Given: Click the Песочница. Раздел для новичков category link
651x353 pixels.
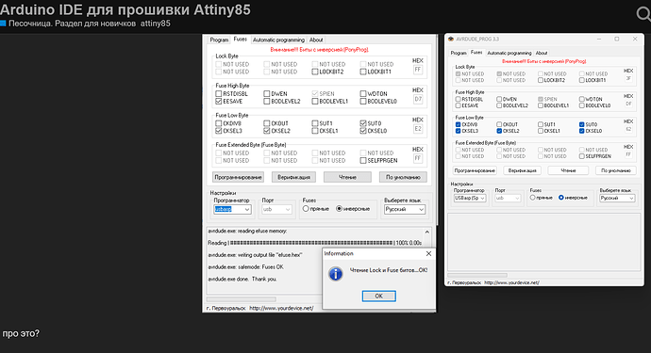Looking at the screenshot, I should [x=73, y=24].
